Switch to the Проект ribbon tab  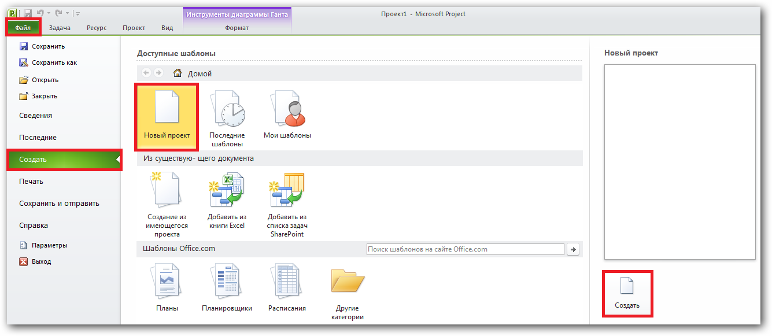[x=134, y=27]
